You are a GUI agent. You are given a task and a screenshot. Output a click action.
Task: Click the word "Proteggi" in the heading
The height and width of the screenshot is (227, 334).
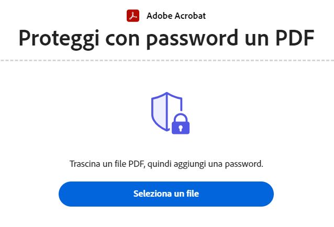(59, 39)
